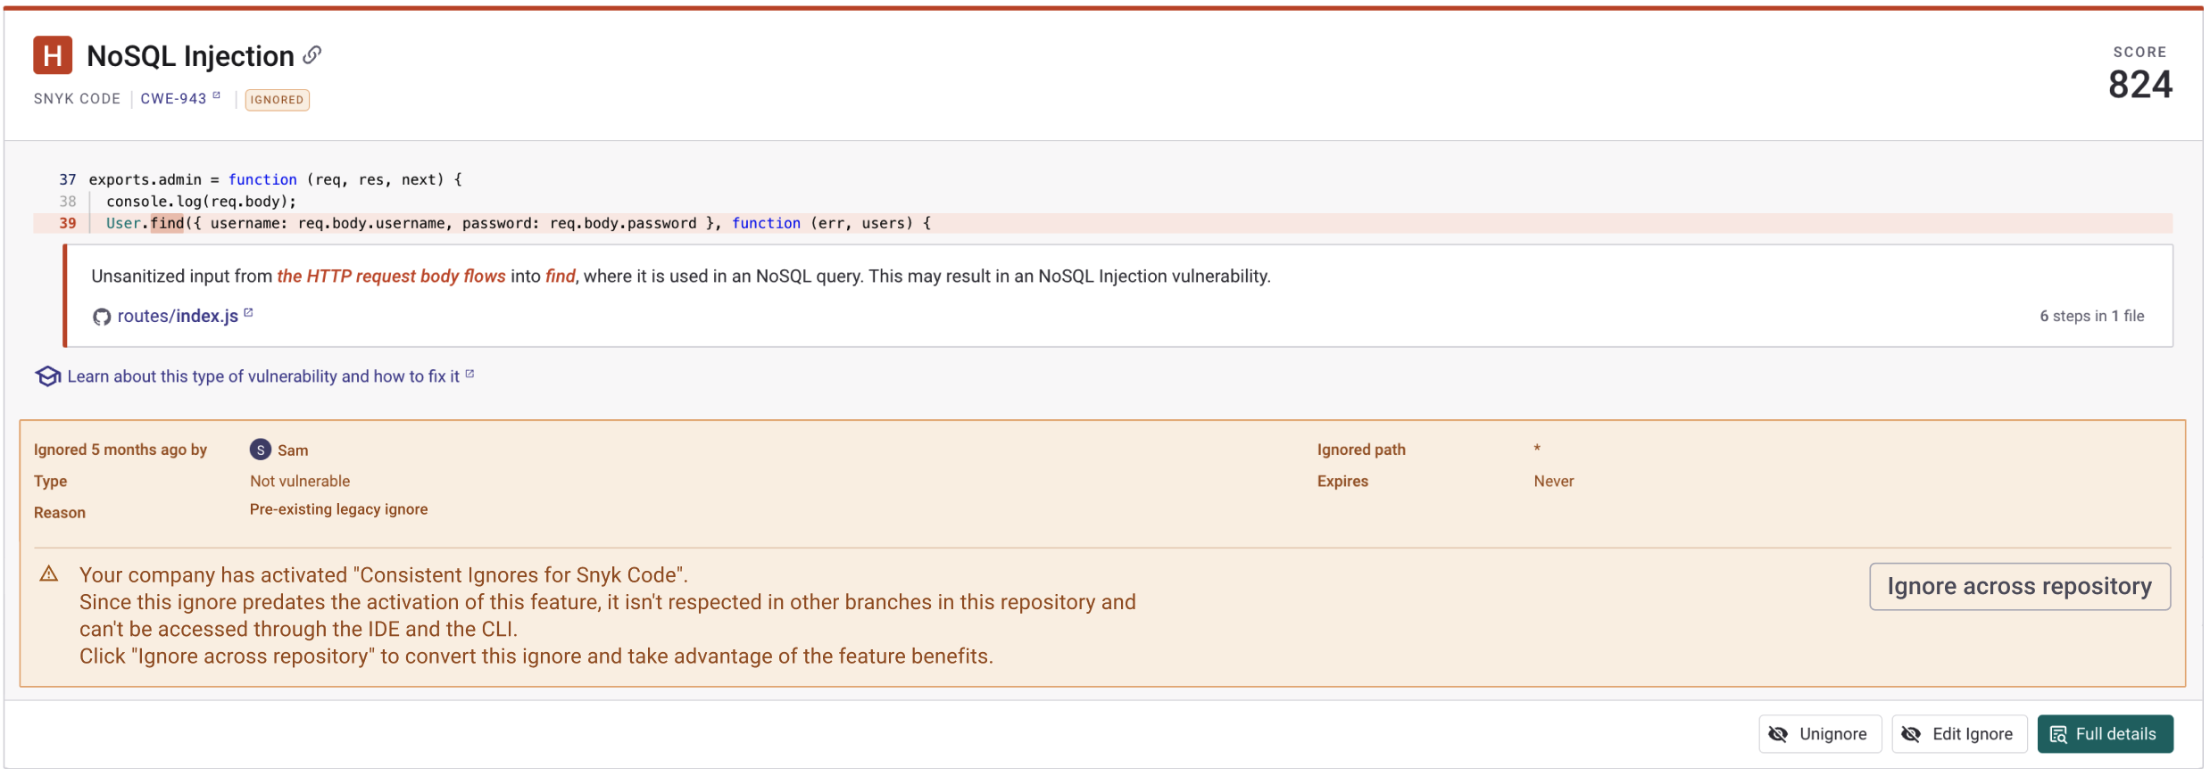Click external-link icon after routes/index.js
The image size is (2210, 776).
click(249, 313)
